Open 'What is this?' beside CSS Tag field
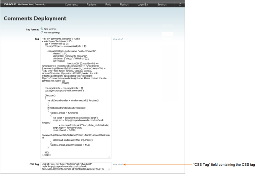 pyautogui.click(x=118, y=164)
